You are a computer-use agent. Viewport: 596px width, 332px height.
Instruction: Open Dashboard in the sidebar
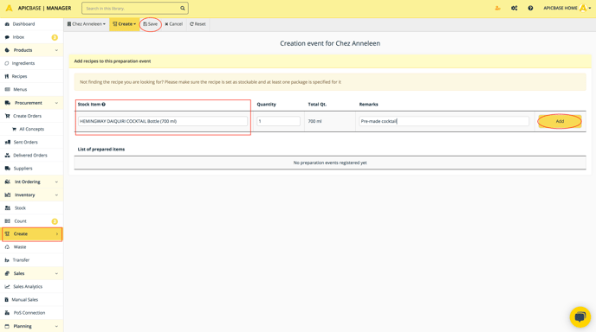click(x=23, y=24)
